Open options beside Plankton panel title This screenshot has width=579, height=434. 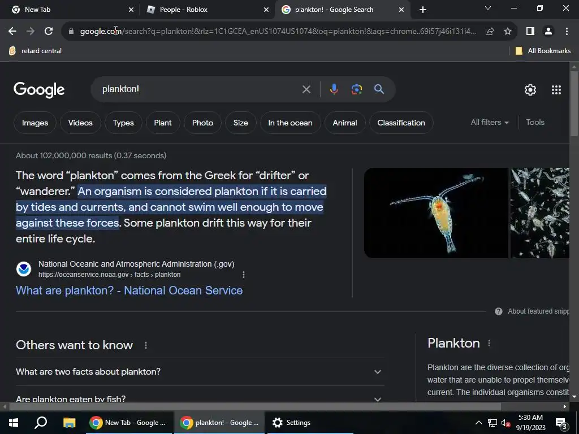[489, 343]
